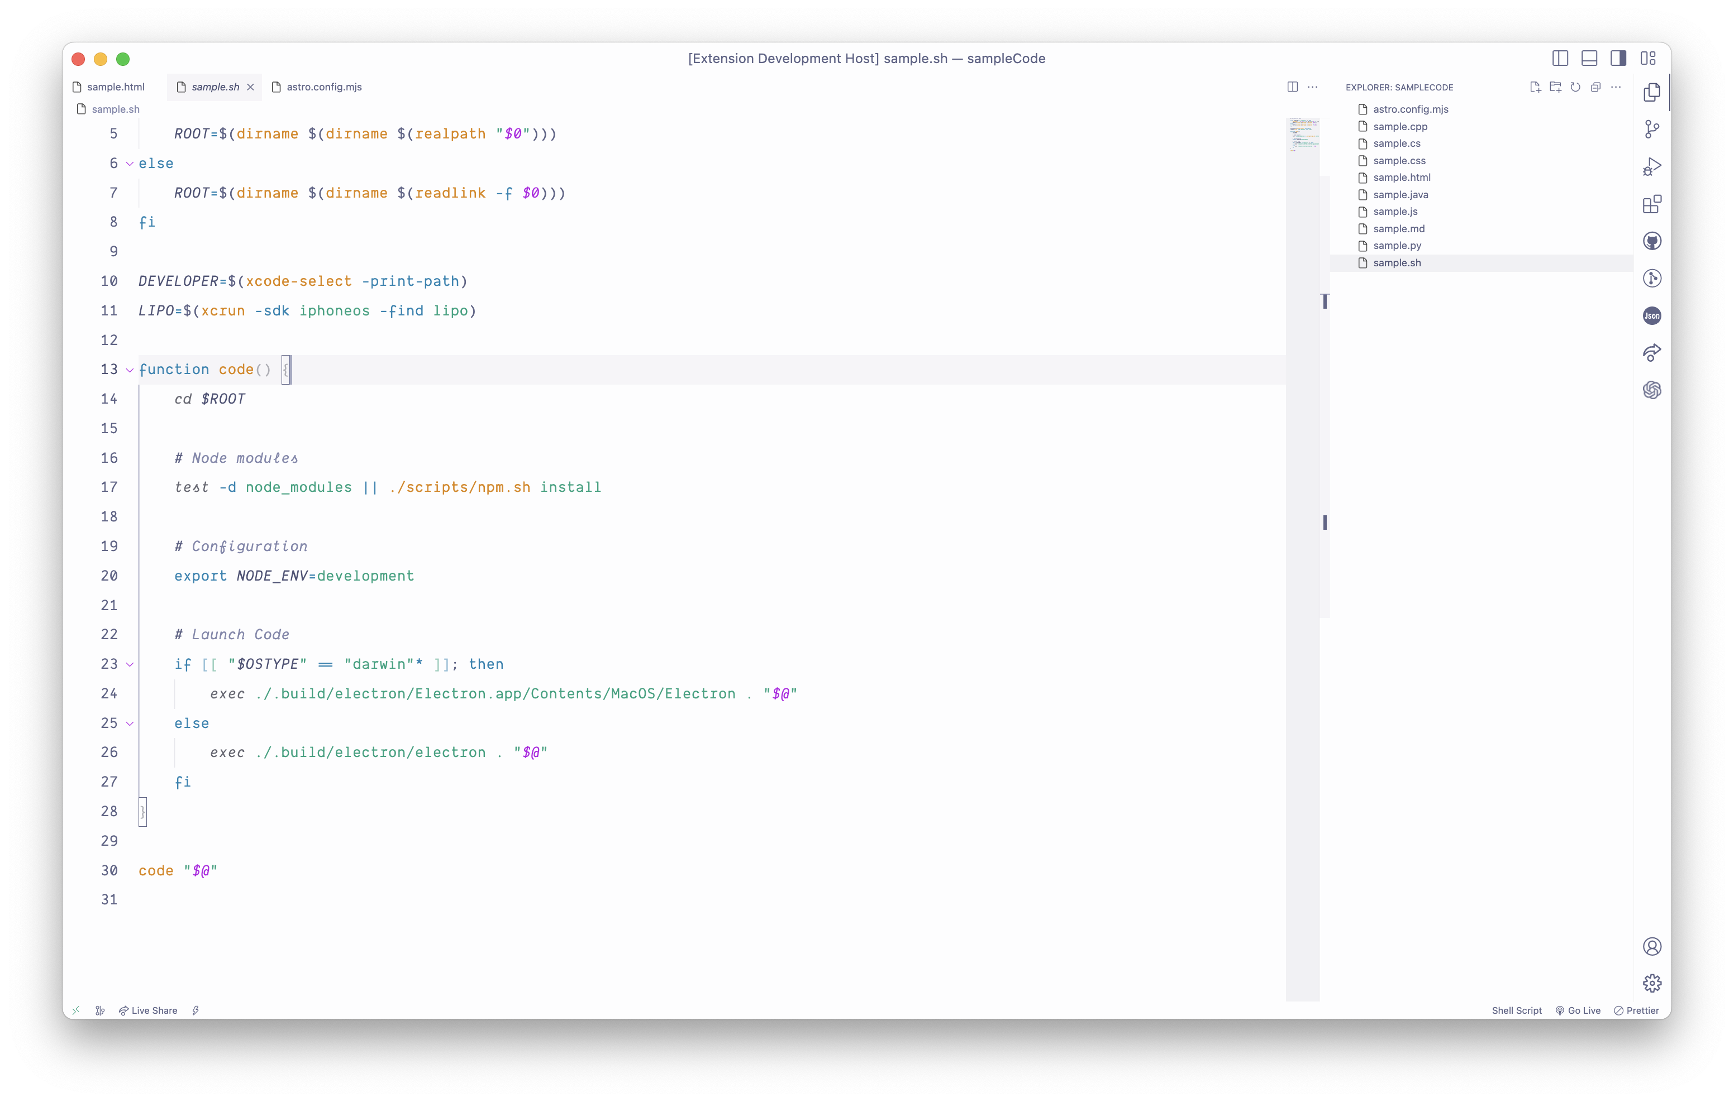1734x1102 pixels.
Task: Click Go Live in status bar
Action: [1578, 1010]
